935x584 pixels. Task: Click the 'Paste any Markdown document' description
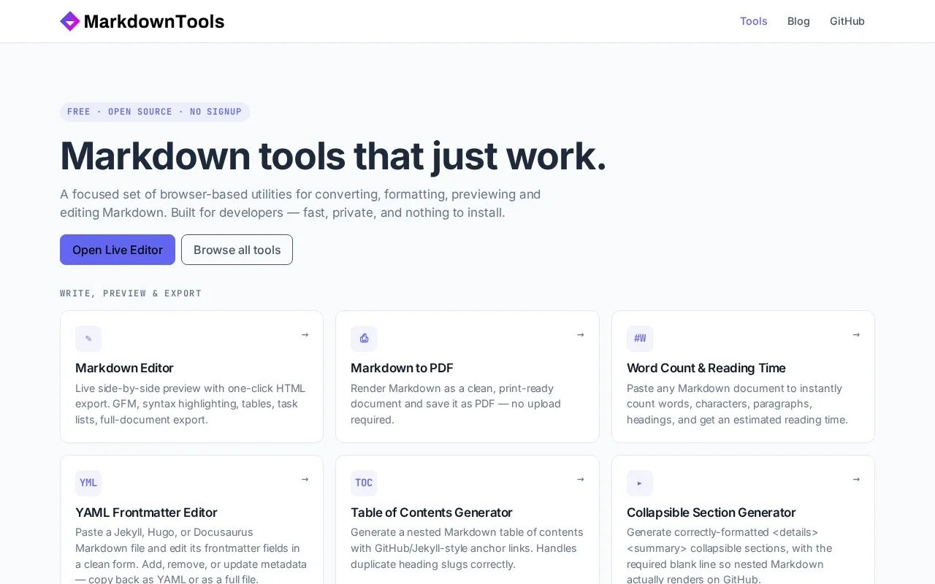(x=738, y=404)
